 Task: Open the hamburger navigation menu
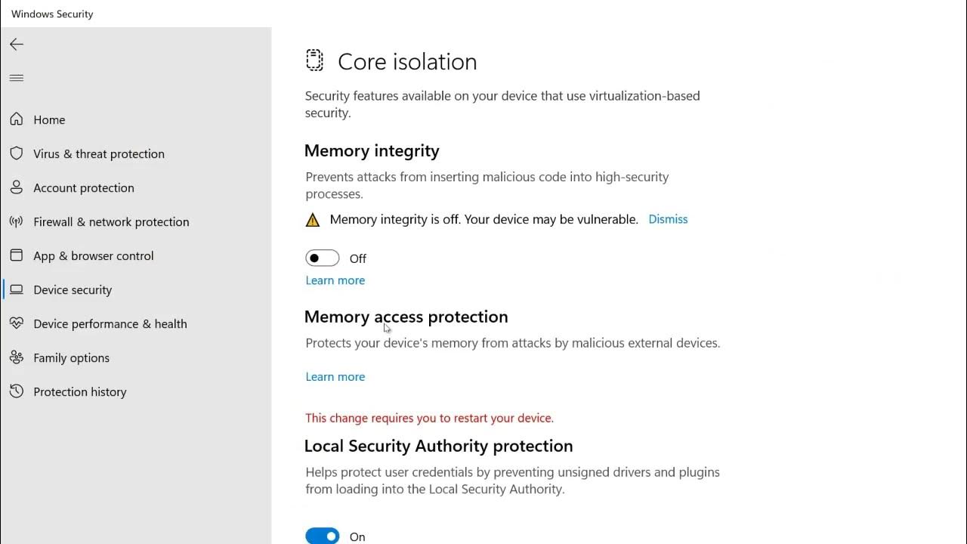[17, 78]
